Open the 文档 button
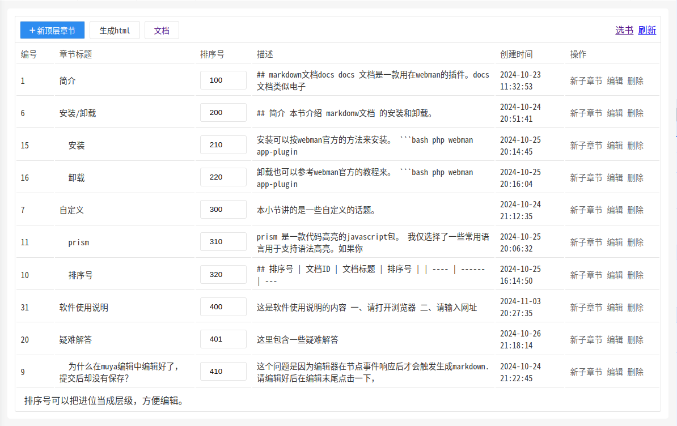This screenshot has width=677, height=426. [x=162, y=30]
